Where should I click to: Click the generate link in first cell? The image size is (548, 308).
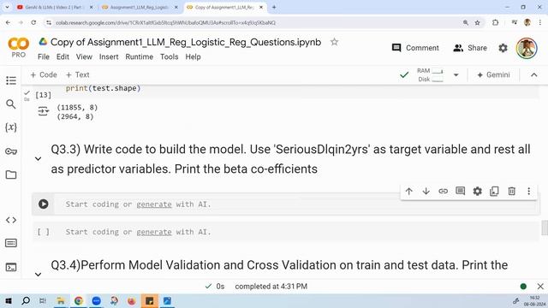[154, 204]
